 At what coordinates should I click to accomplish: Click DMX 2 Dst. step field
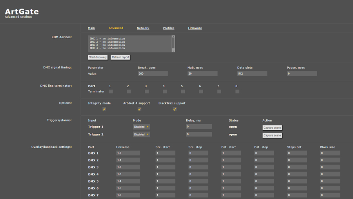[x=264, y=160]
